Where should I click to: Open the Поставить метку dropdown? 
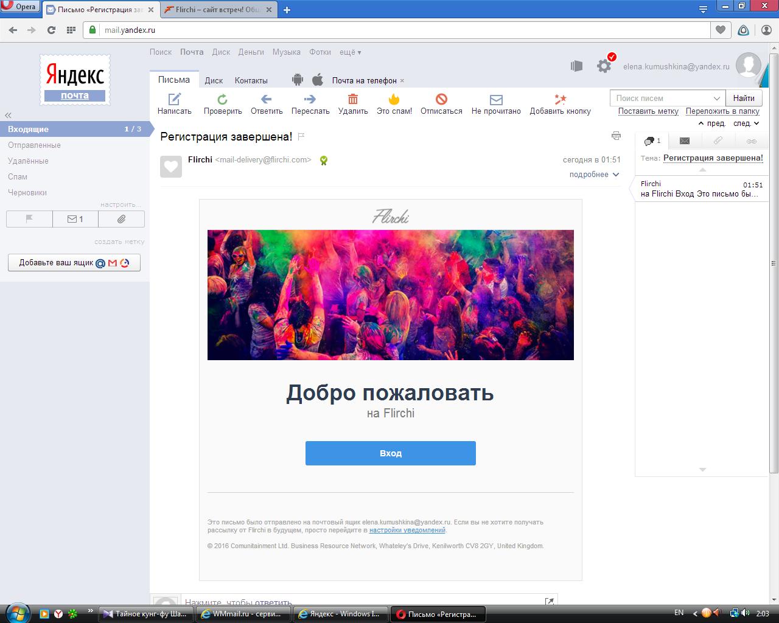point(648,111)
